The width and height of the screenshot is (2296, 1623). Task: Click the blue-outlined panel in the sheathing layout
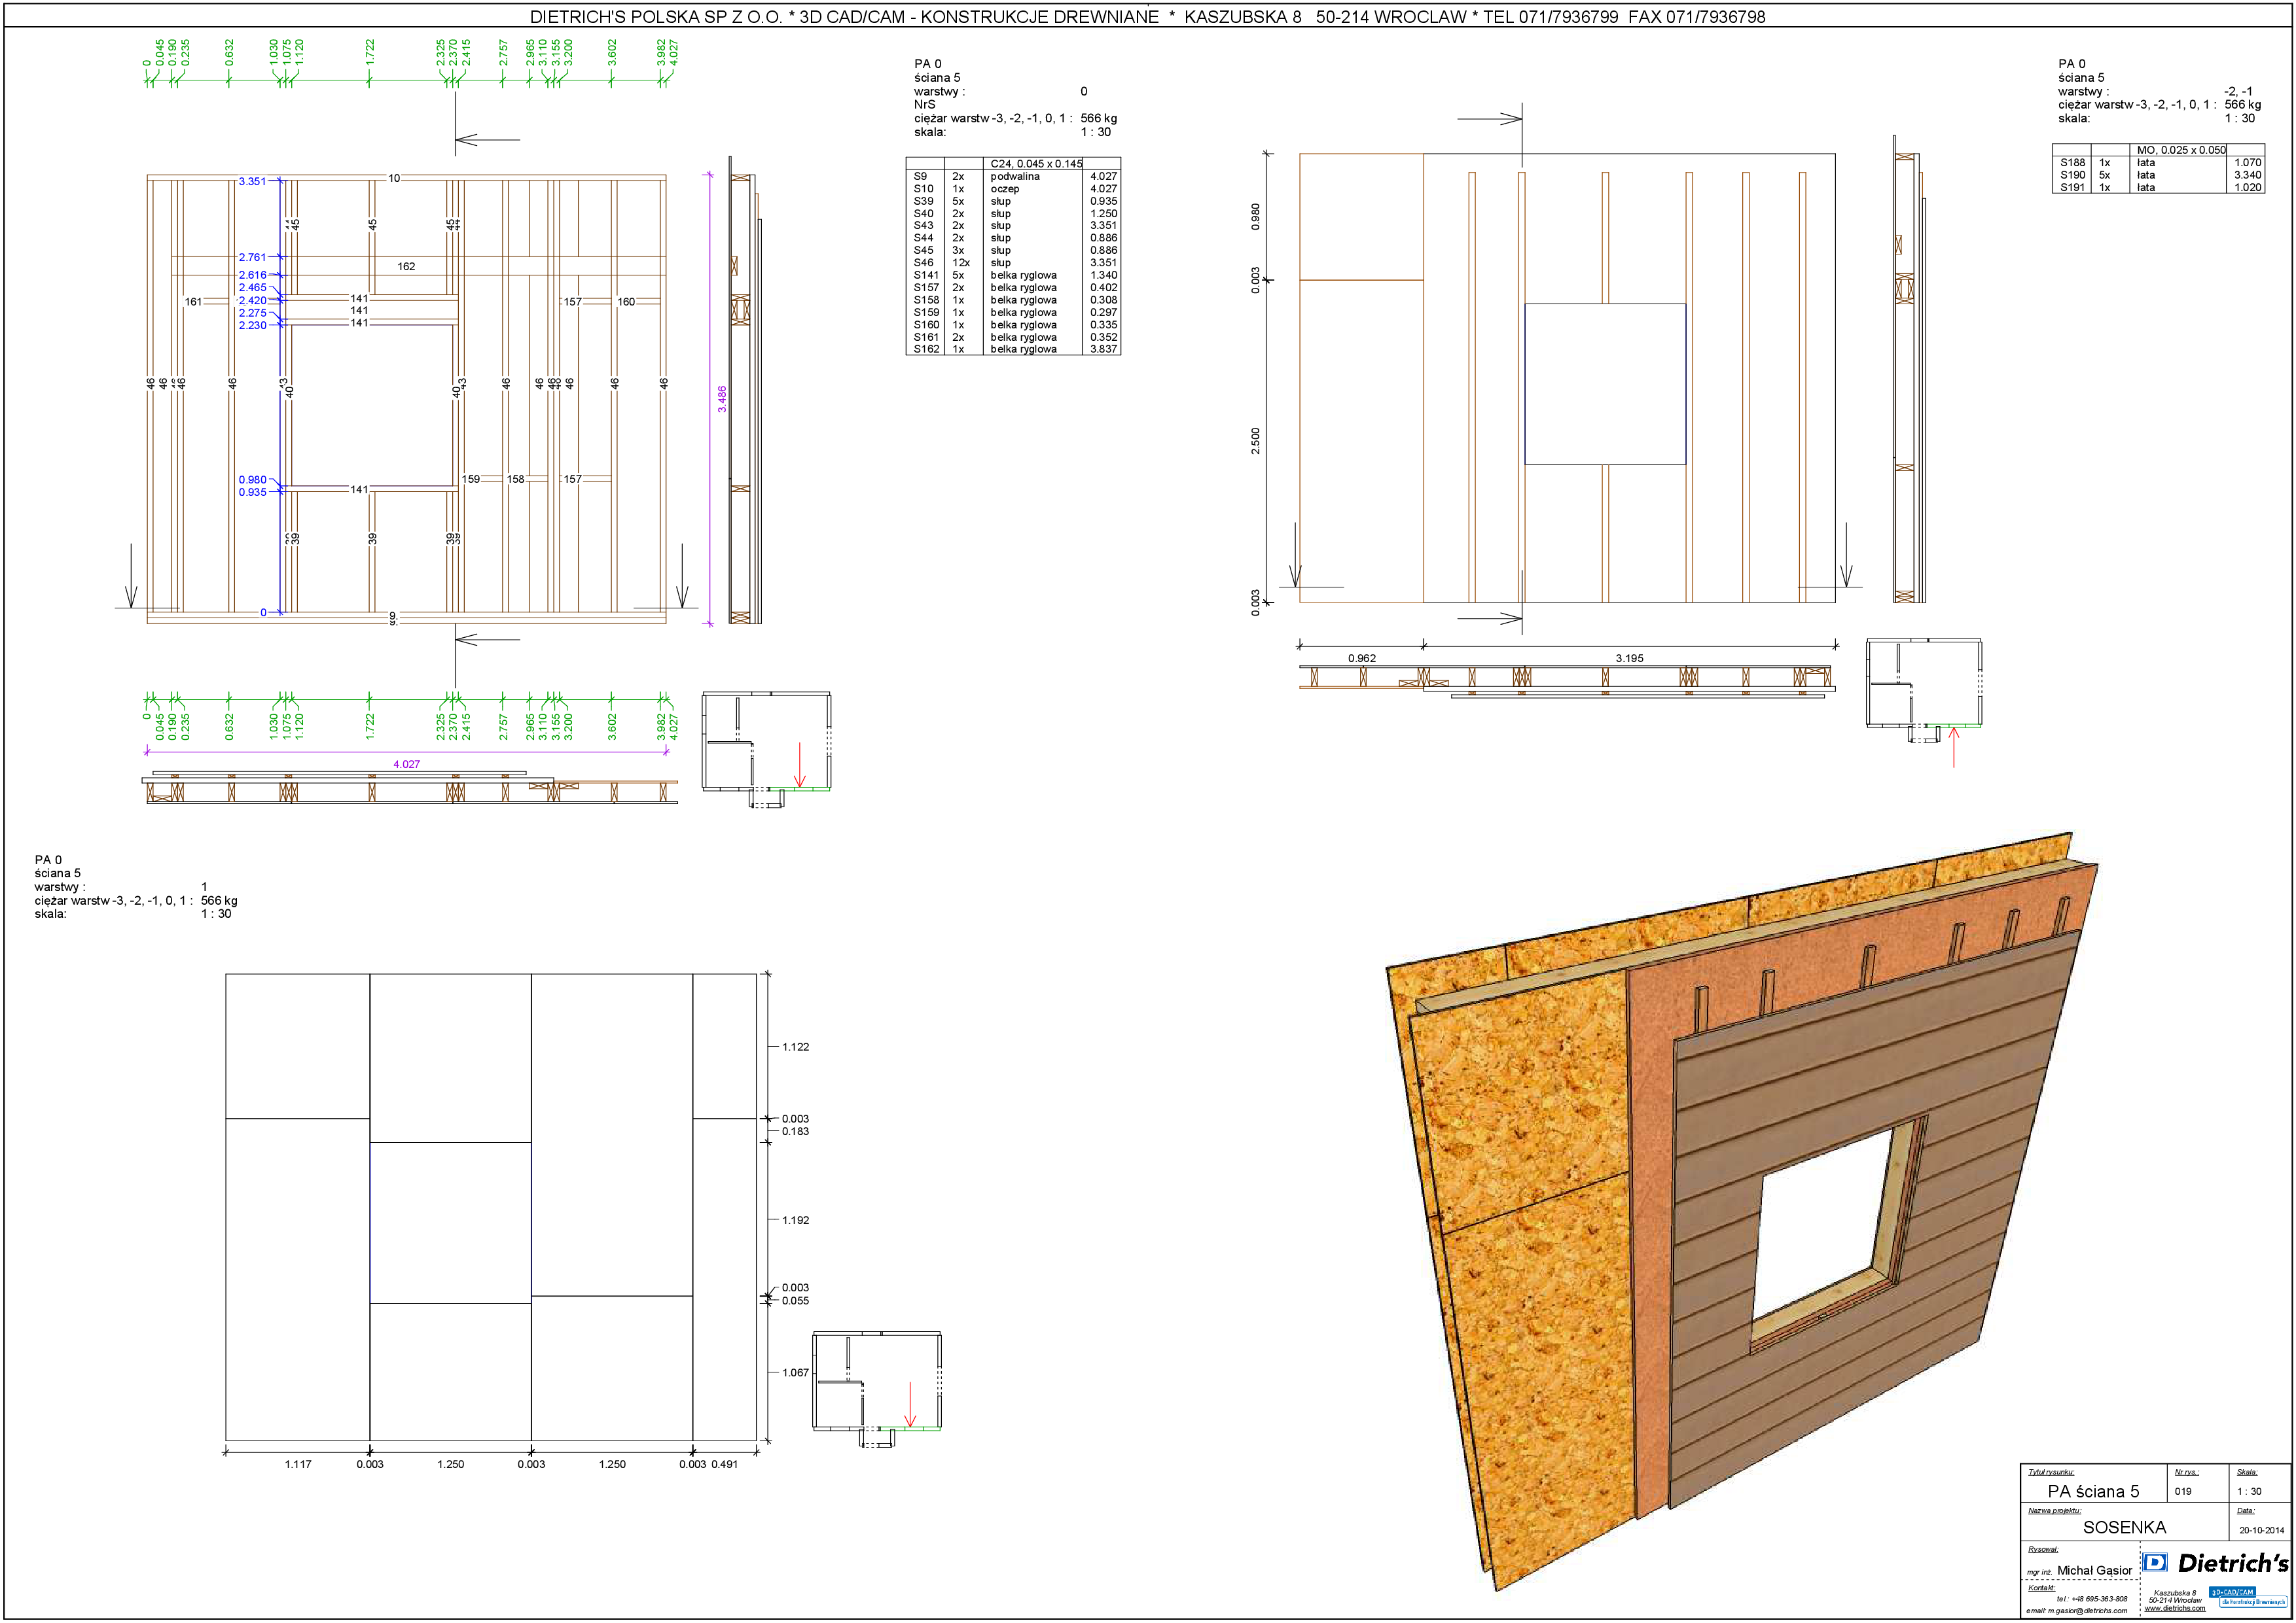pos(450,1222)
